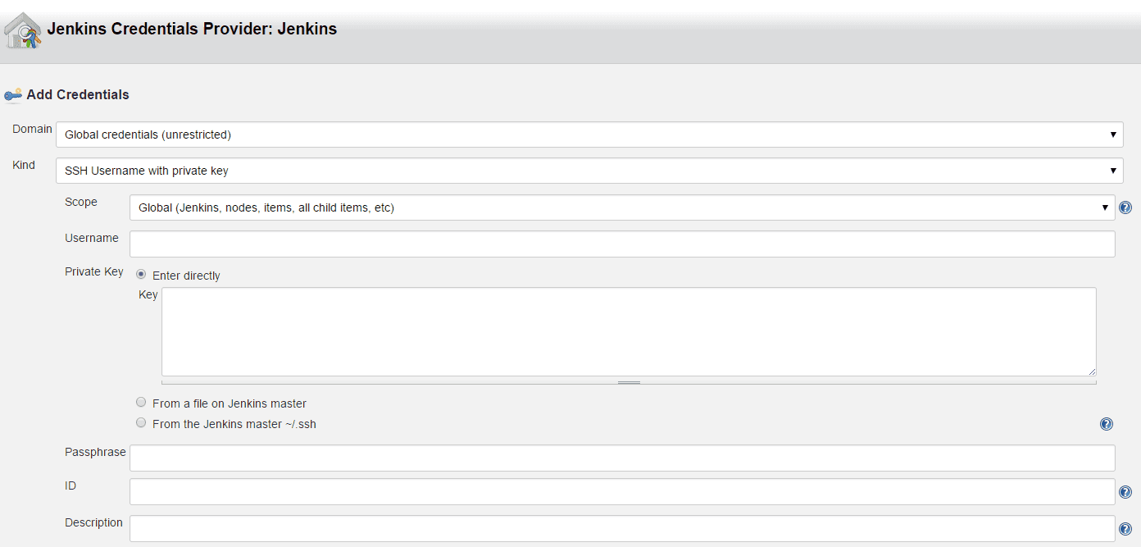Show help for the Description field
The width and height of the screenshot is (1141, 547).
coord(1125,529)
